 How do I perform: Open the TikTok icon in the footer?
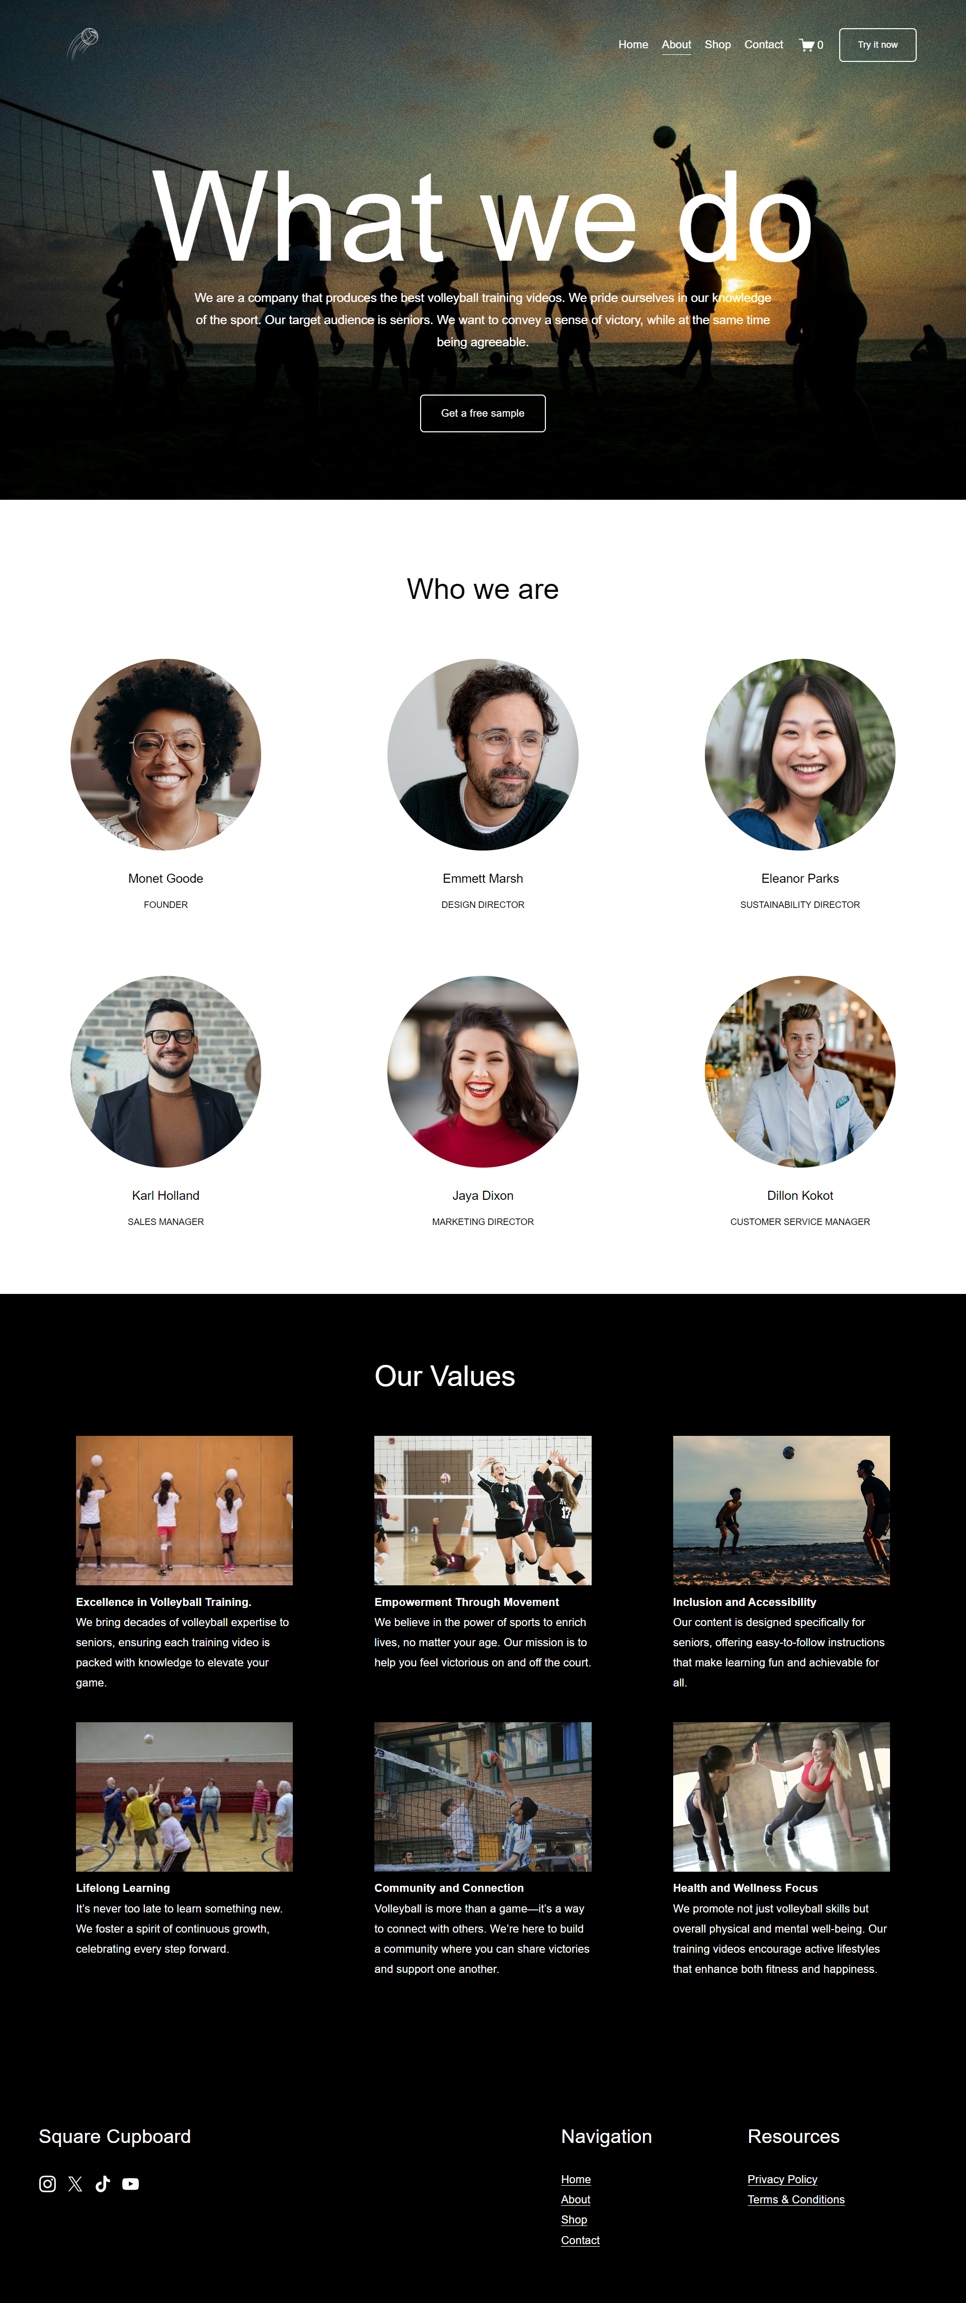103,2183
